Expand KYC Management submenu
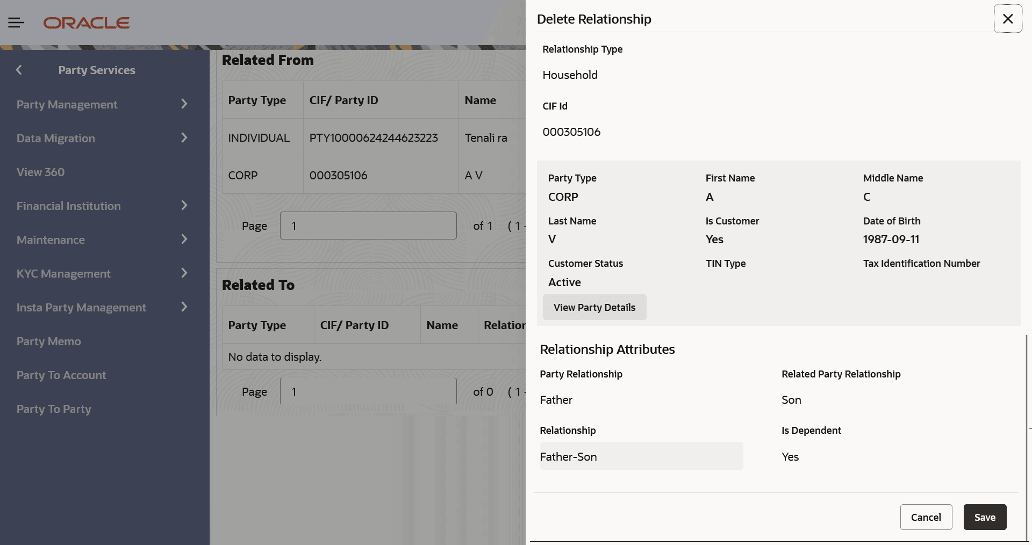Viewport: 1032px width, 545px height. pyautogui.click(x=184, y=273)
